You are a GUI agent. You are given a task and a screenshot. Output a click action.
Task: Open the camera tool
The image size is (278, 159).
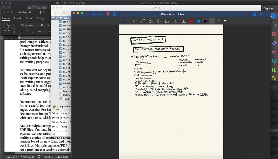[x=176, y=21]
